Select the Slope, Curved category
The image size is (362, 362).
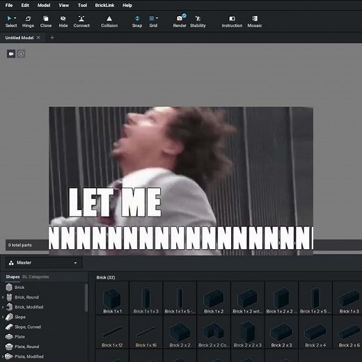(28, 326)
